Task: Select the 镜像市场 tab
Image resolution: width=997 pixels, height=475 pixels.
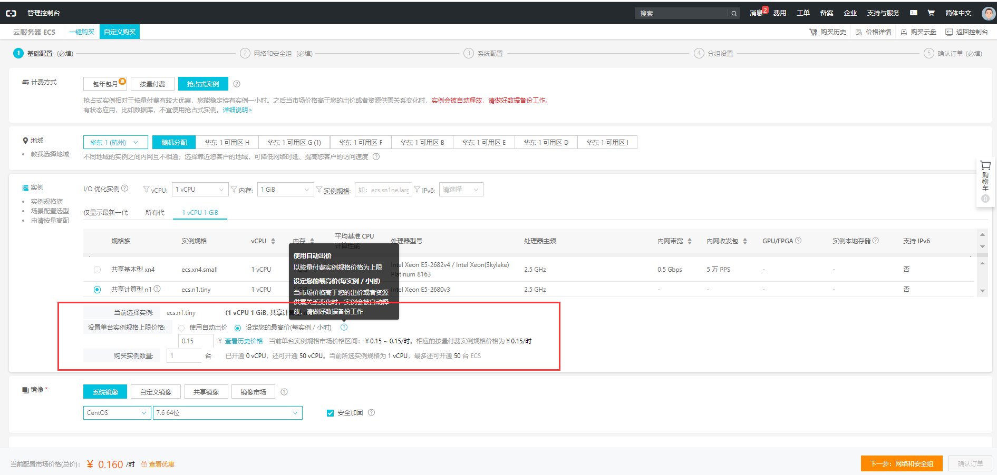Action: tap(253, 392)
